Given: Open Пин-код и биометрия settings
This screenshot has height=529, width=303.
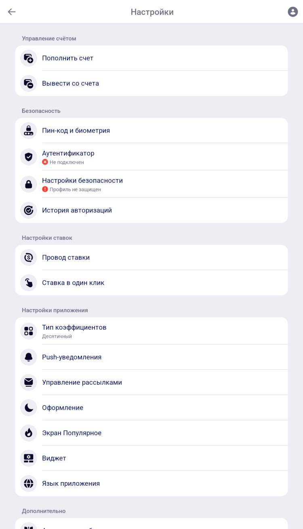Looking at the screenshot, I should tap(76, 130).
